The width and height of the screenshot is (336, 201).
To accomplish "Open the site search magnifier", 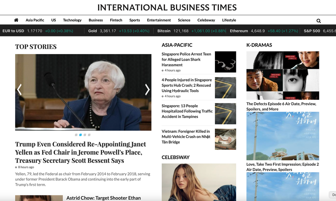I will click(319, 21).
